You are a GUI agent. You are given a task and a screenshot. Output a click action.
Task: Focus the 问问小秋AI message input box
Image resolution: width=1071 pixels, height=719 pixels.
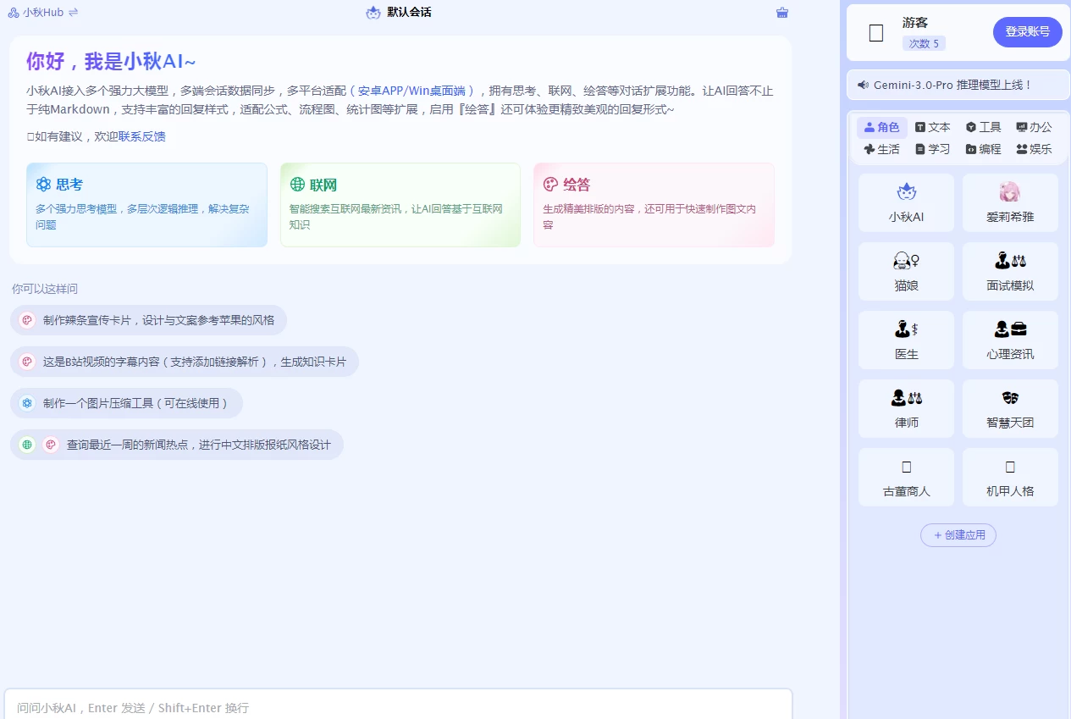398,707
